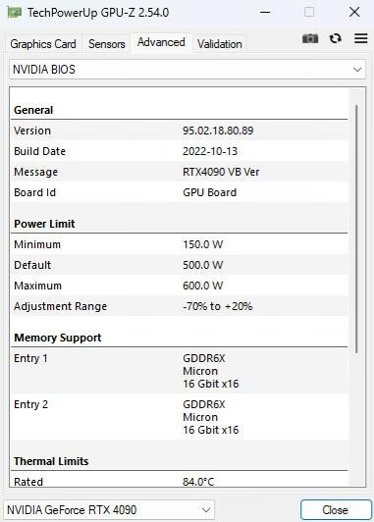Click the chevron arrow of GPU selector
This screenshot has height=522, width=374.
206,510
